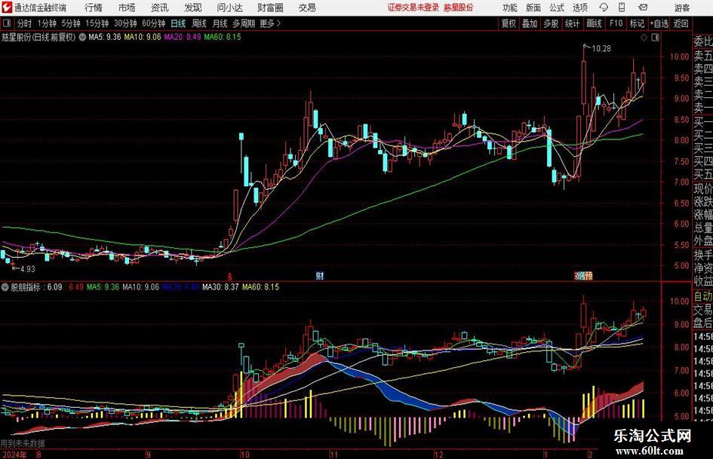Viewport: 713px width, 459px height.
Task: Add stock via +自选 button
Action: 659,23
